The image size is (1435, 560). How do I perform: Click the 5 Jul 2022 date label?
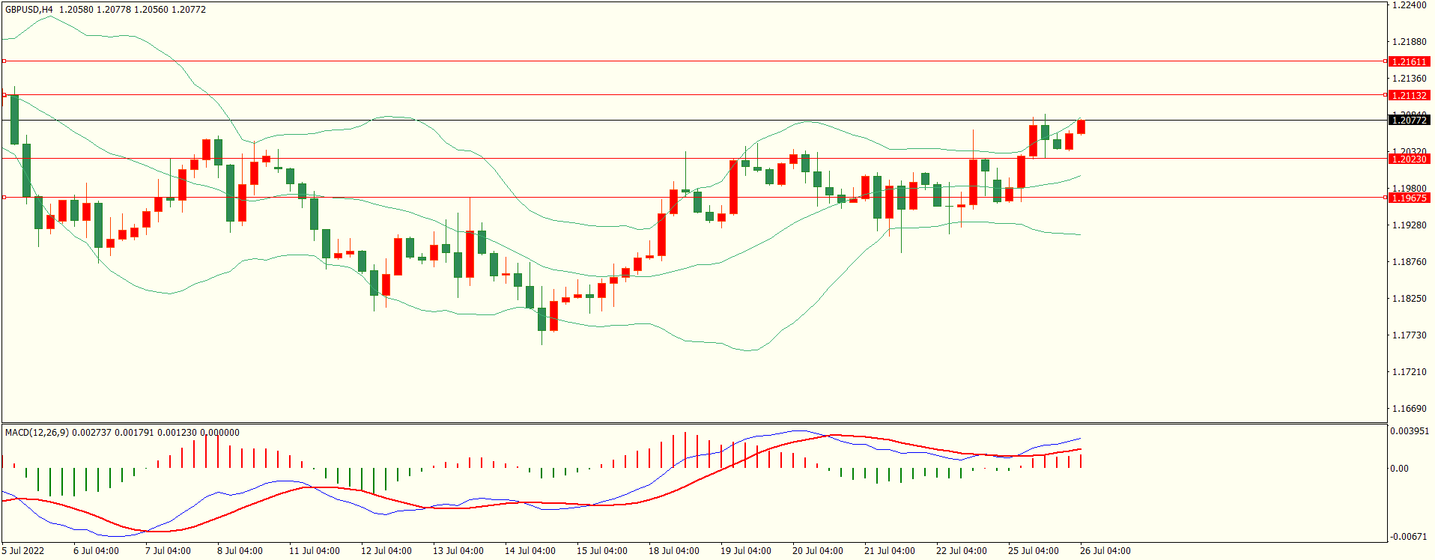point(23,551)
